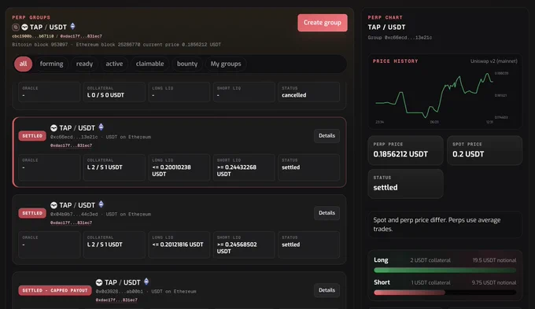Open Details for group 0x04b9b7...44c3ed
Viewport: 535px width, 309px height.
(x=327, y=213)
